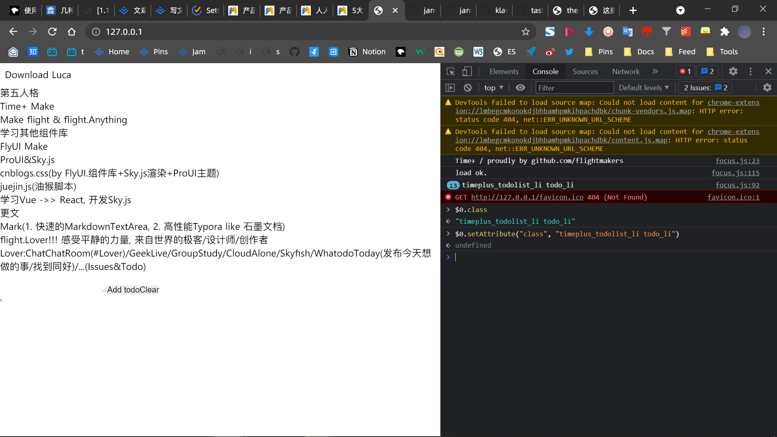
Task: Open the GitHub bookmark icon
Action: coord(294,52)
